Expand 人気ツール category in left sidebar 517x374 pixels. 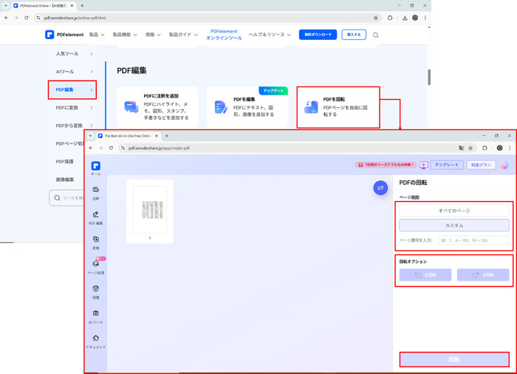74,53
